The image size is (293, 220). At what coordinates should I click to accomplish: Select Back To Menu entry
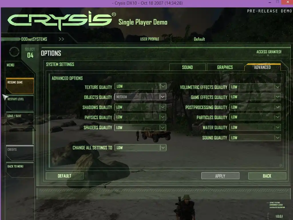point(20,170)
